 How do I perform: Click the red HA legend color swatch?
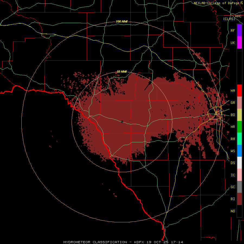239,91
